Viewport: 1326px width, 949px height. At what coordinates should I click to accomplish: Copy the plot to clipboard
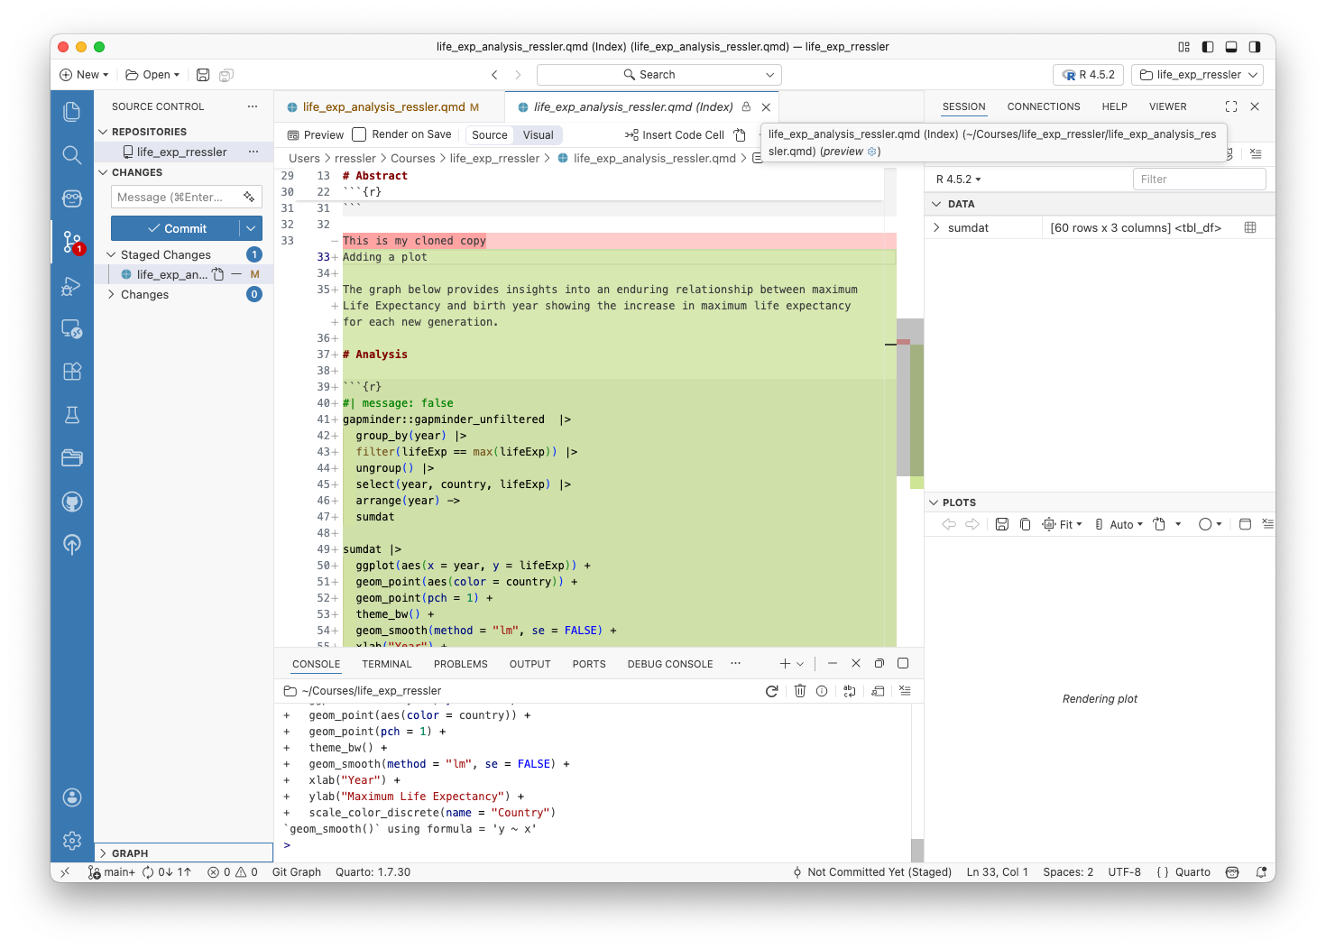[1025, 523]
